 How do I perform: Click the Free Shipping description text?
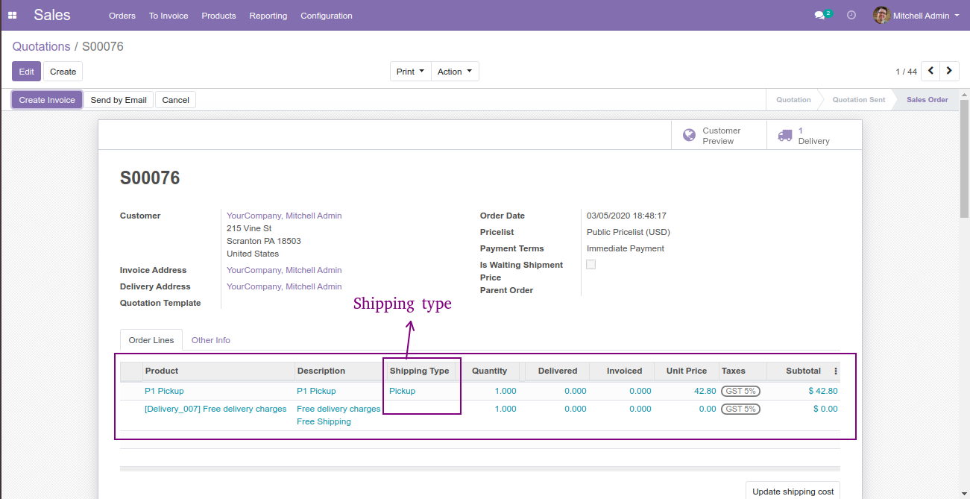click(324, 421)
